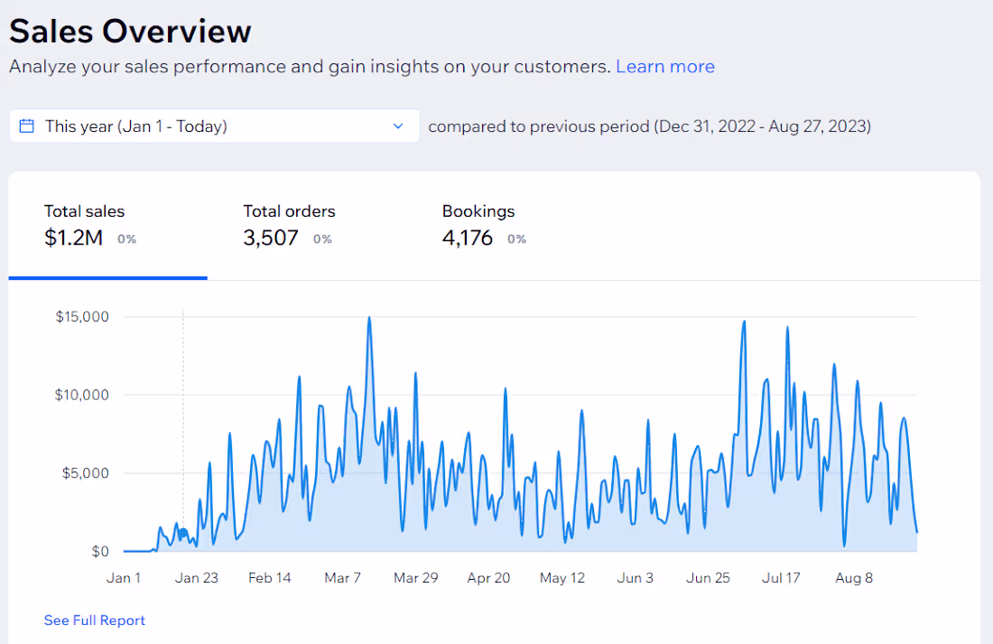Screen dimensions: 993x644
Task: Click the 0% change next to Total sales
Action: tap(126, 239)
